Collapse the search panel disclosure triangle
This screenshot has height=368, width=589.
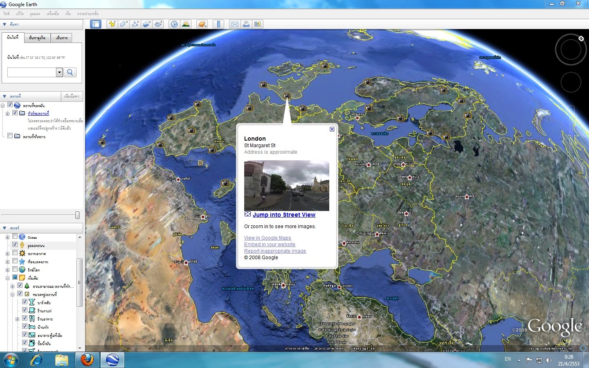click(x=5, y=24)
